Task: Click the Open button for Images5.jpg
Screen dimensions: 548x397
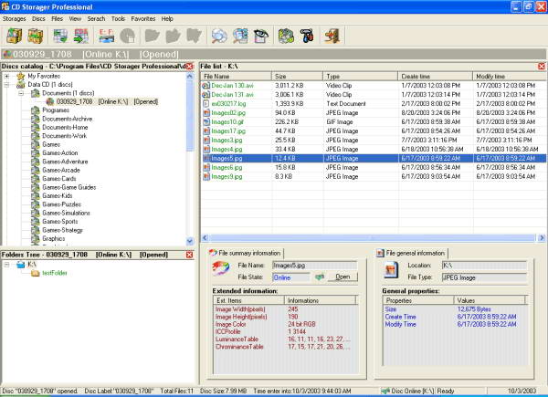Action: (x=342, y=277)
